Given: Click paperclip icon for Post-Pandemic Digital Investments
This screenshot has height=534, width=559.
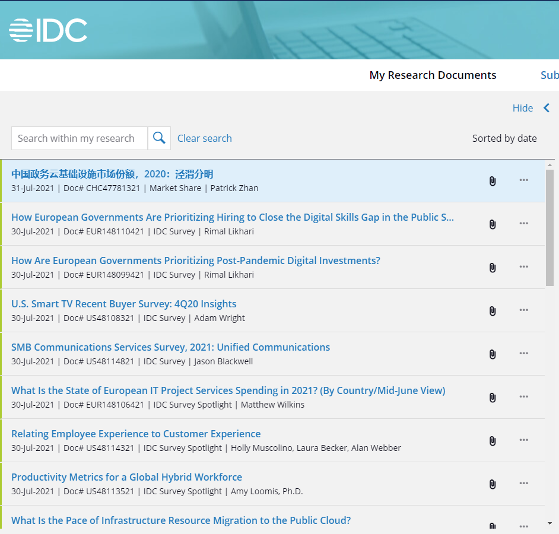Looking at the screenshot, I should [x=493, y=268].
